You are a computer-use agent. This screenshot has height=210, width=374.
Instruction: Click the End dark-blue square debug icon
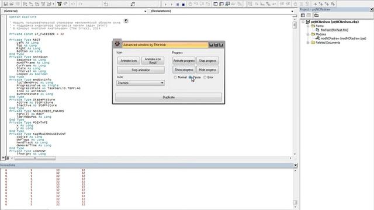coord(183,4)
